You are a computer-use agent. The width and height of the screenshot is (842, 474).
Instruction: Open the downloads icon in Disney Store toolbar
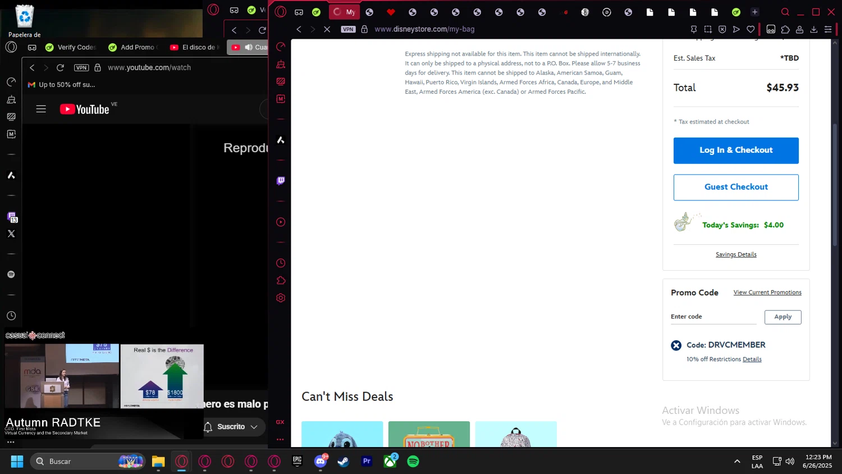tap(814, 29)
